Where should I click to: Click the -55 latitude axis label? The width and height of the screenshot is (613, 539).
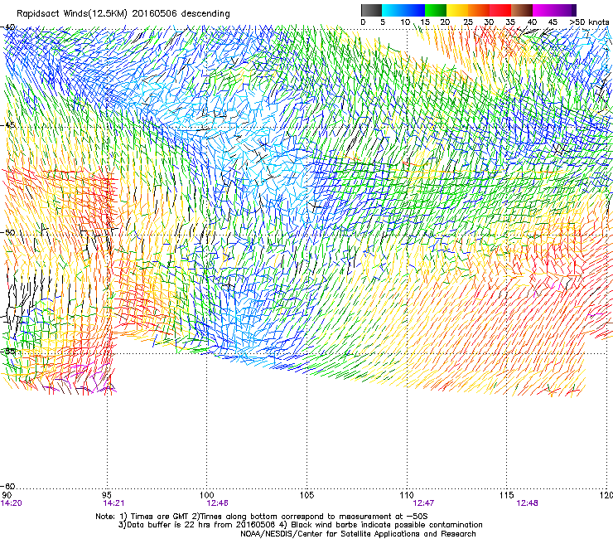7,351
